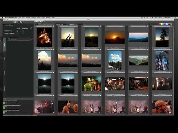Toggle the tag checkbox above the campfire photo
This screenshot has height=133, width=178.
pos(53,26)
